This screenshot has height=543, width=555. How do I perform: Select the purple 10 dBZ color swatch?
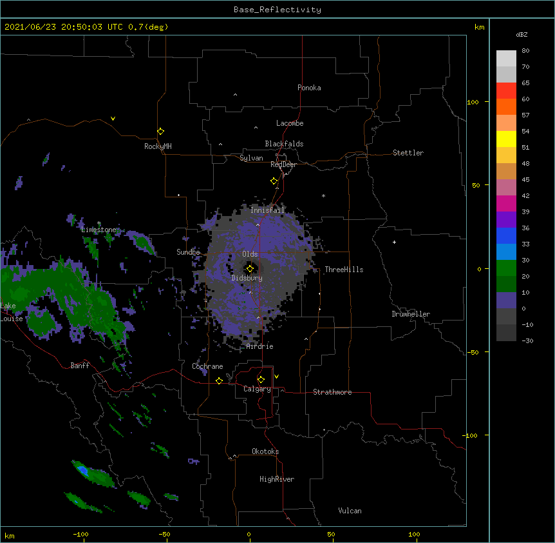pos(506,301)
